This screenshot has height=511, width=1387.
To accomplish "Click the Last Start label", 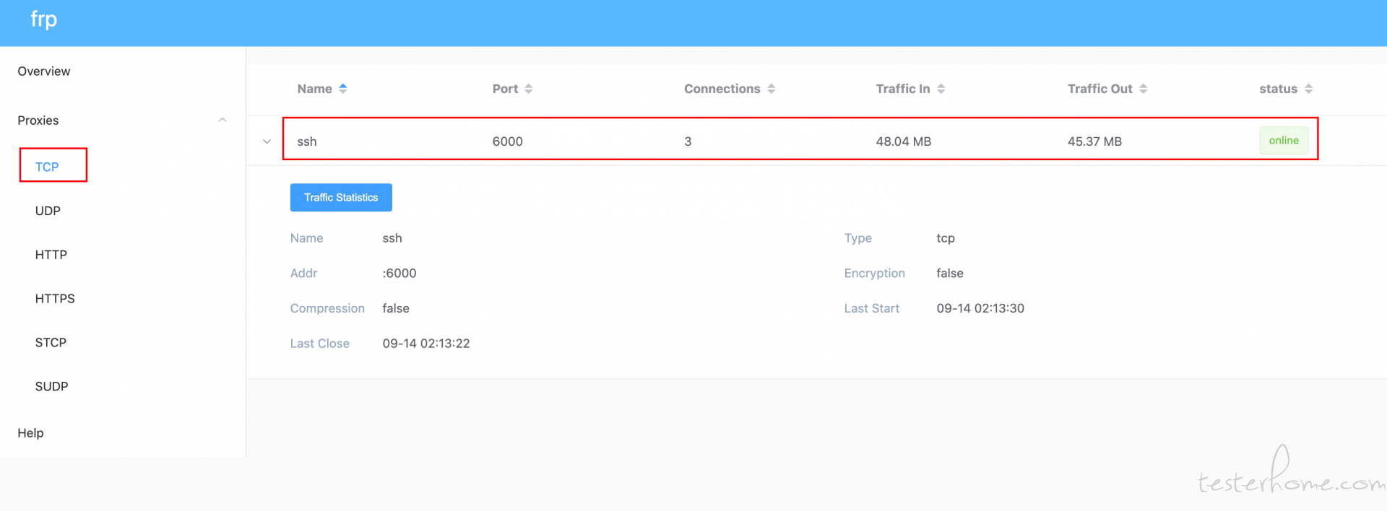I will (x=872, y=308).
